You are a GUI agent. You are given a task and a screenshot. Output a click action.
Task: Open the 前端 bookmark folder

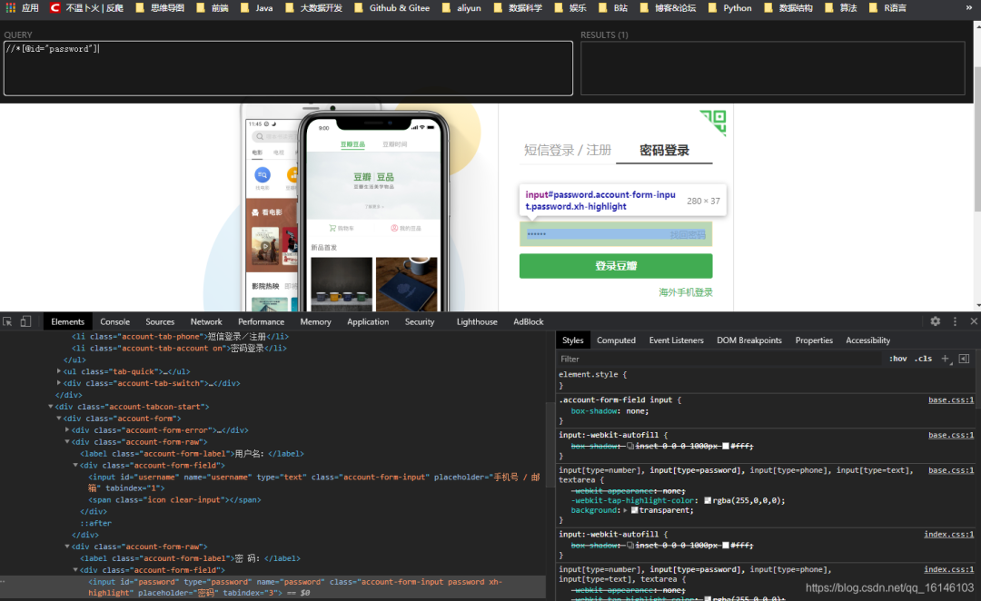point(213,8)
